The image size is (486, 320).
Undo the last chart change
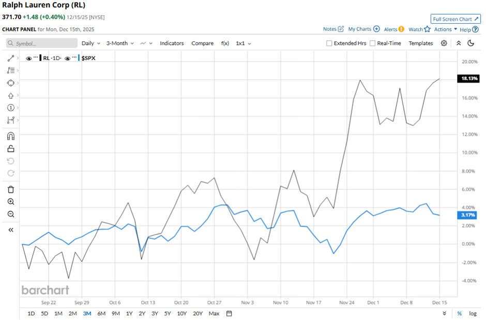(x=10, y=161)
